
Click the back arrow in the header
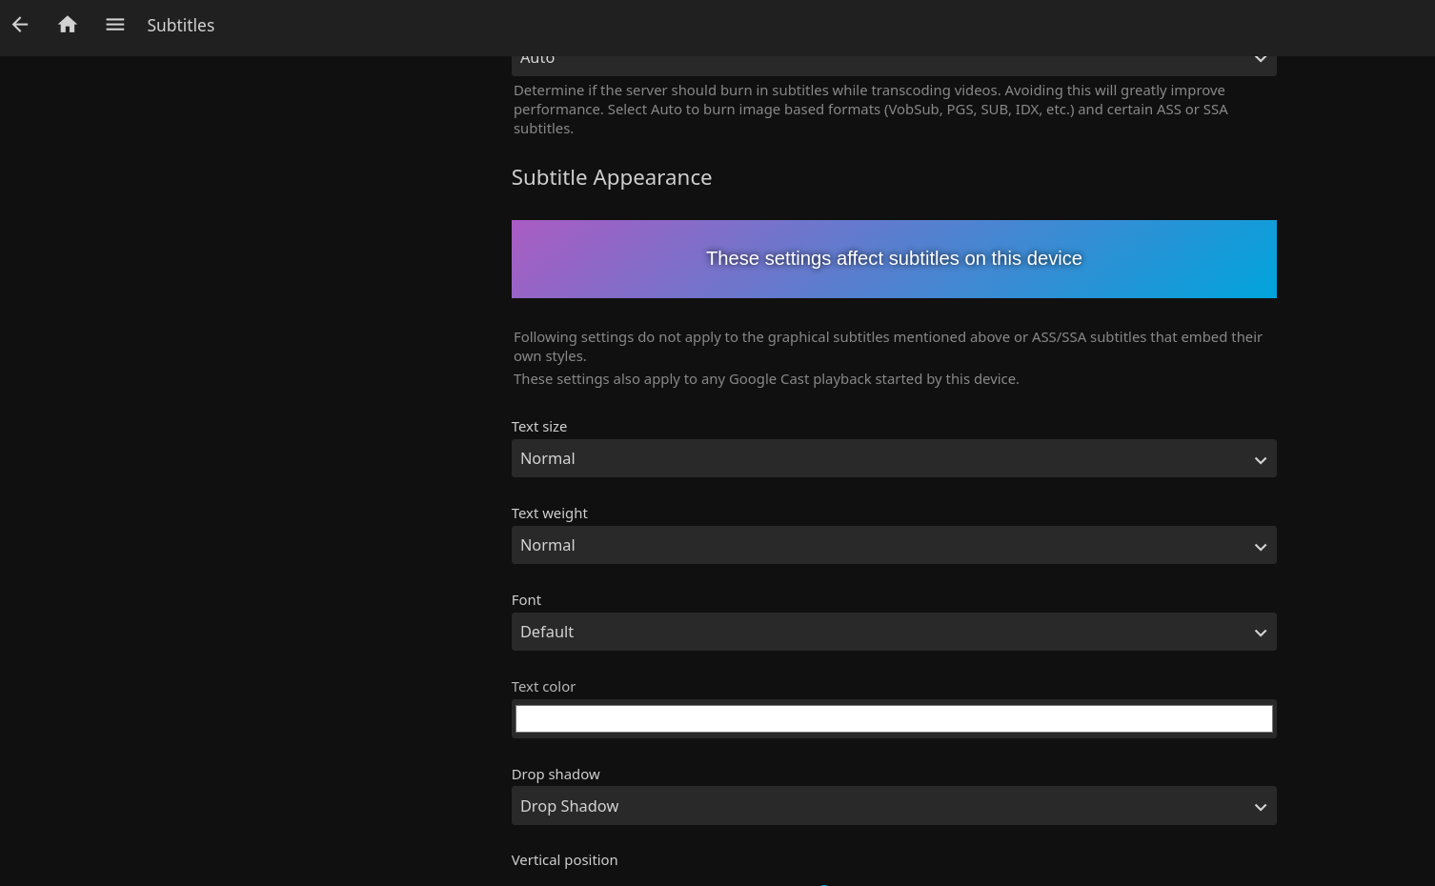(20, 25)
